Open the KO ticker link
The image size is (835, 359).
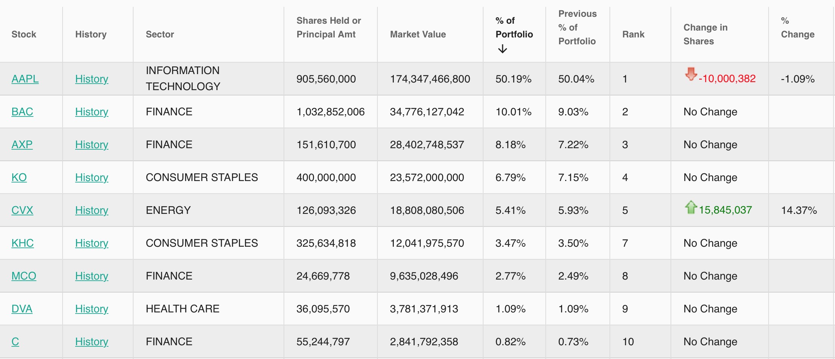tap(19, 177)
